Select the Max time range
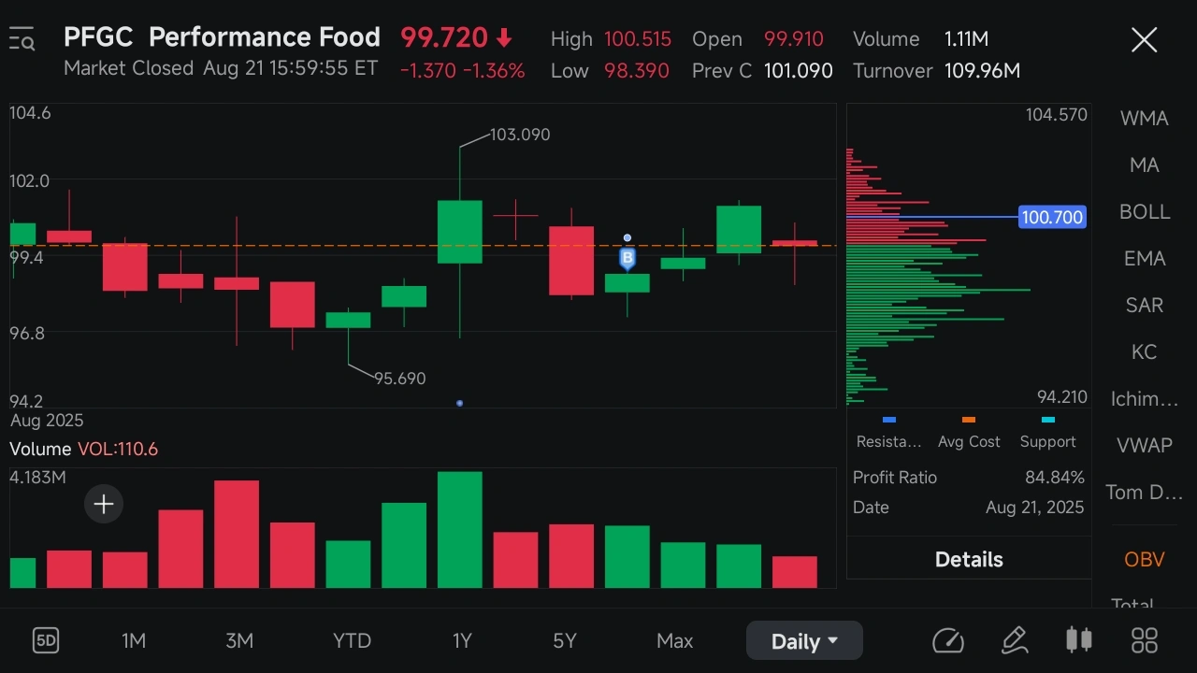The image size is (1197, 673). (x=674, y=641)
